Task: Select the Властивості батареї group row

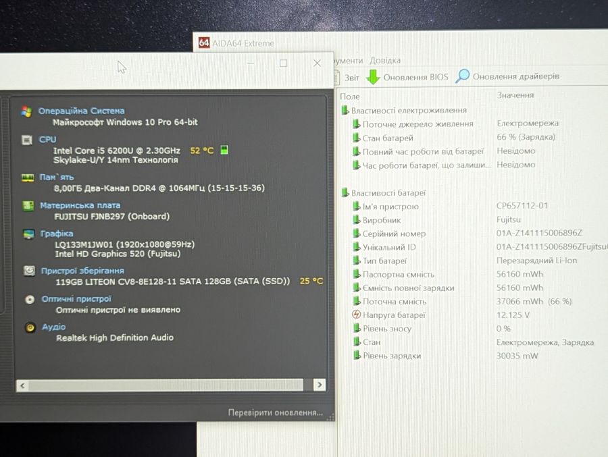Action: (384, 192)
